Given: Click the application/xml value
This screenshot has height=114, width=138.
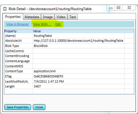Looking at the screenshot, I should 45,71.
